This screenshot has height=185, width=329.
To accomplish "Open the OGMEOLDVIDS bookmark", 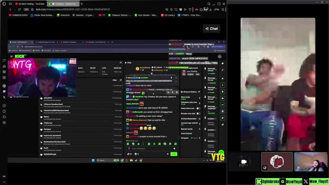I will click(18, 15).
